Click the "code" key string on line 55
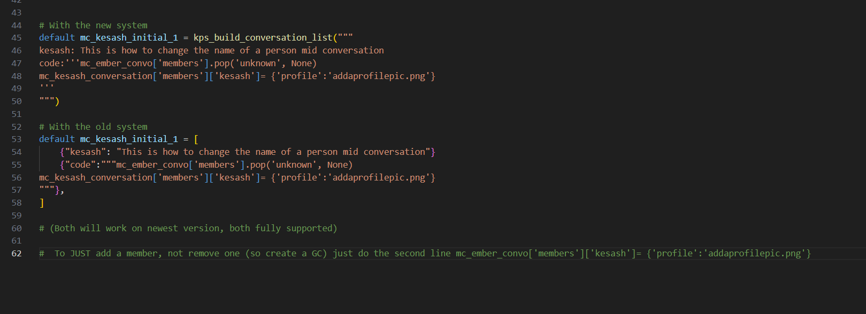Image resolution: width=866 pixels, height=314 pixels. [80, 165]
